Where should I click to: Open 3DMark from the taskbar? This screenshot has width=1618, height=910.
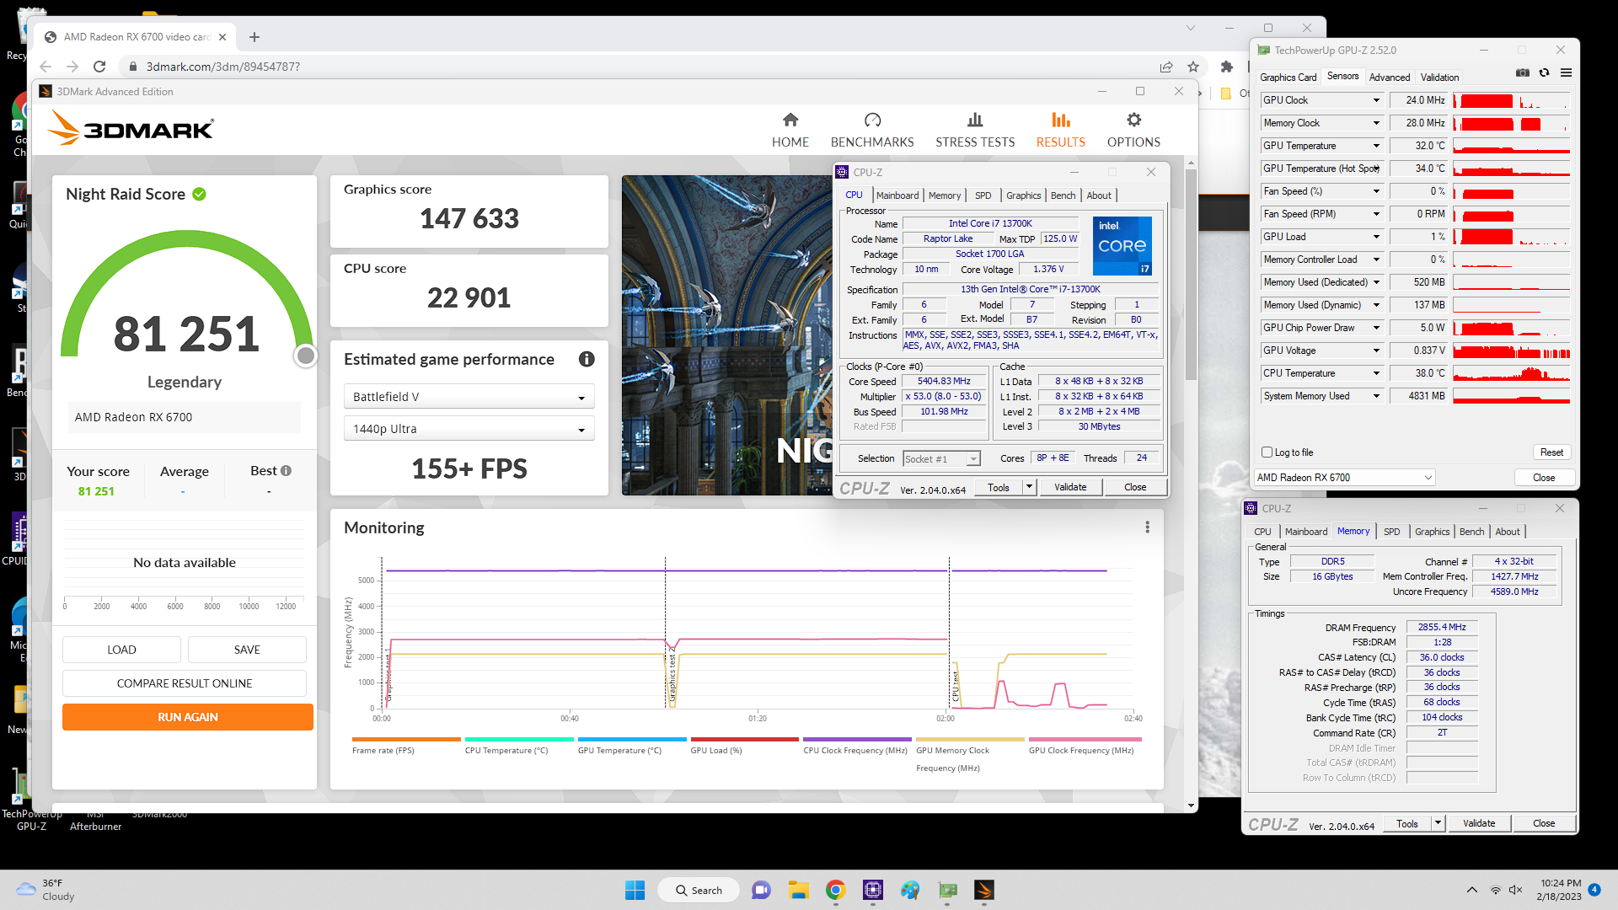tap(983, 890)
